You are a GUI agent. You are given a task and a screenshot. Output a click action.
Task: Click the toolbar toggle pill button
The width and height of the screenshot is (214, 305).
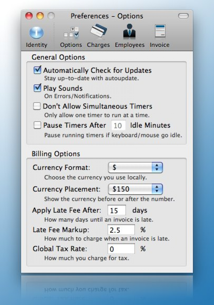click(183, 16)
